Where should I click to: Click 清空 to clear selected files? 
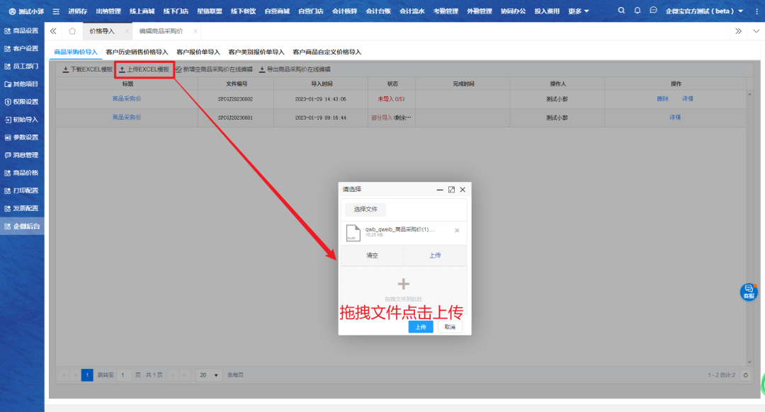pos(372,256)
